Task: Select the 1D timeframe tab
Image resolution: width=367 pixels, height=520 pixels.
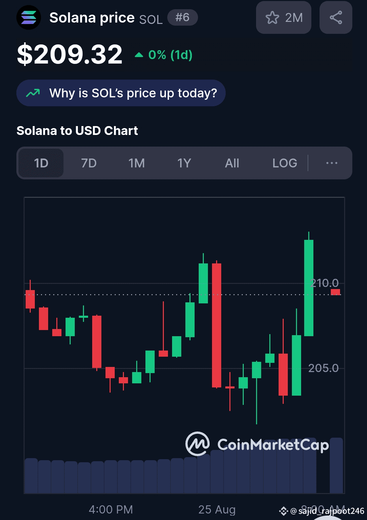Action: pyautogui.click(x=41, y=163)
